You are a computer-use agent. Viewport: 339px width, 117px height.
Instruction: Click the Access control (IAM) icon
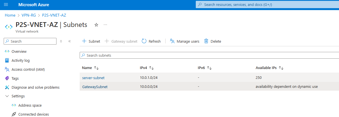7,69
